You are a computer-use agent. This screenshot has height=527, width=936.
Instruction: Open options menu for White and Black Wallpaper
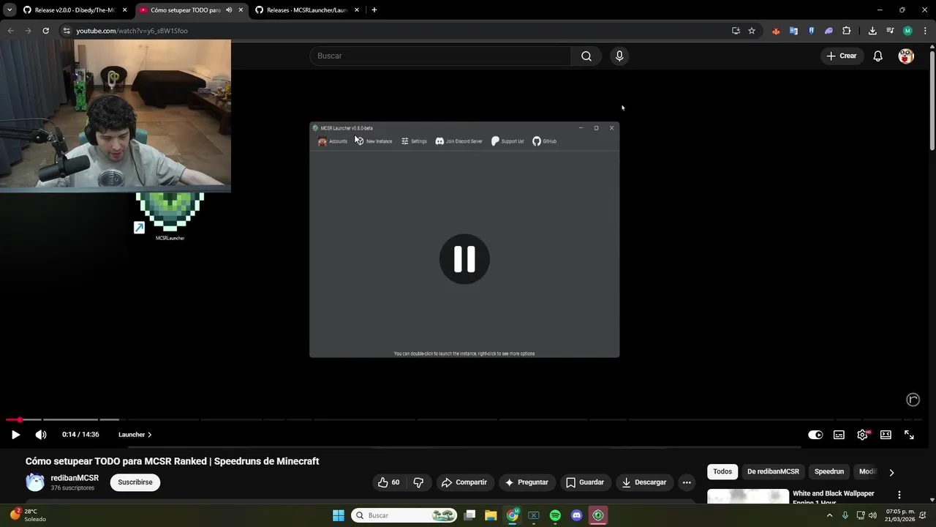[x=899, y=495]
